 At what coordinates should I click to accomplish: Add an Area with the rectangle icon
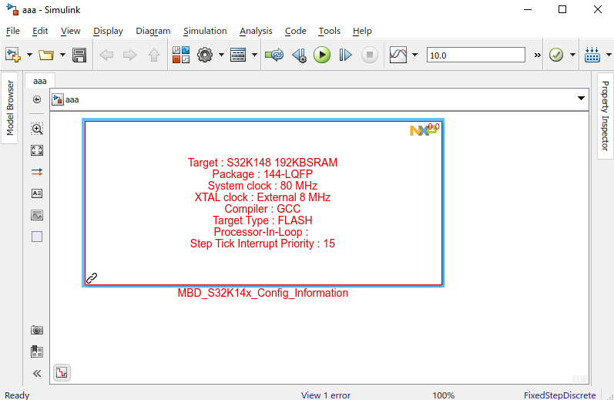point(37,237)
